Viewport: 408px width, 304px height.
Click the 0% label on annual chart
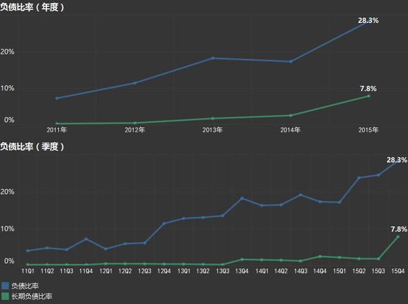coord(9,120)
